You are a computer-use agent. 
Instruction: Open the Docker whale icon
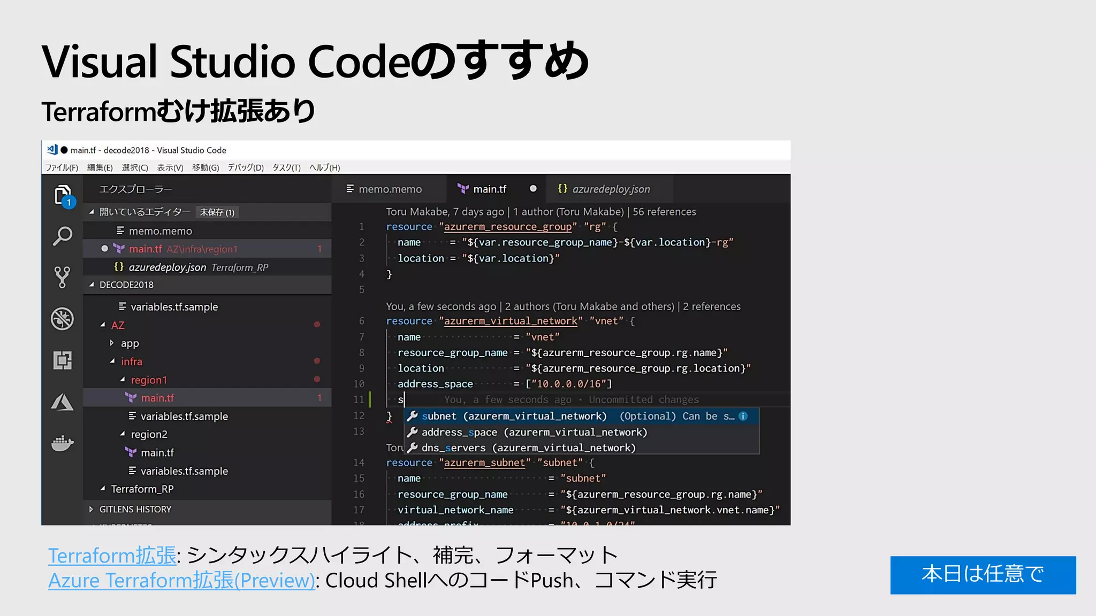click(x=62, y=443)
